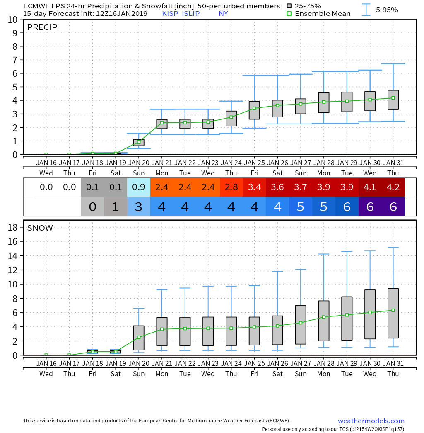
Task: Click PRECIP ensemble mean marker at JAN 31
Action: [393, 98]
